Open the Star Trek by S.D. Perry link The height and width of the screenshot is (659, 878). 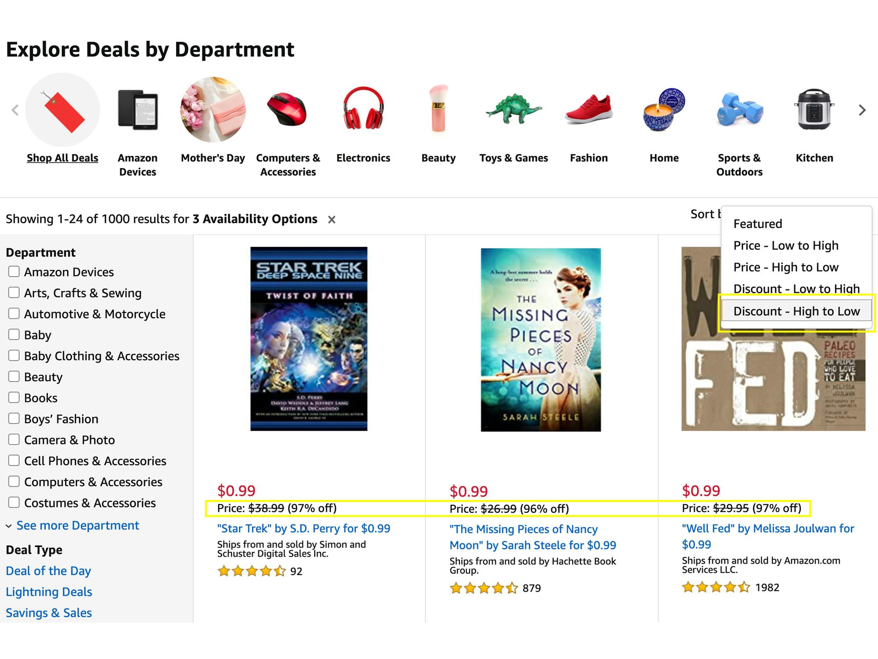303,529
